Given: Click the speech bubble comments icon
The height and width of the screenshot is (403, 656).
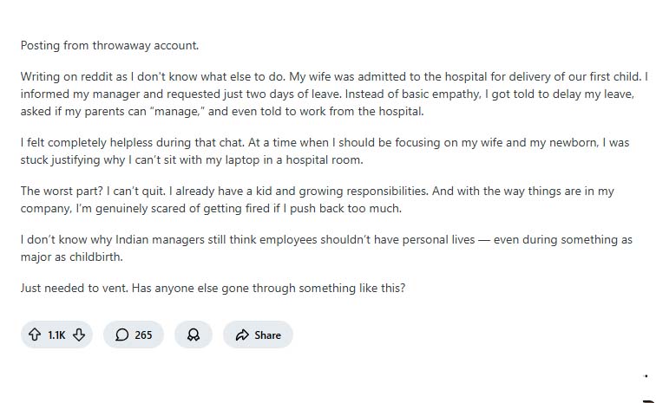Looking at the screenshot, I should pos(122,335).
